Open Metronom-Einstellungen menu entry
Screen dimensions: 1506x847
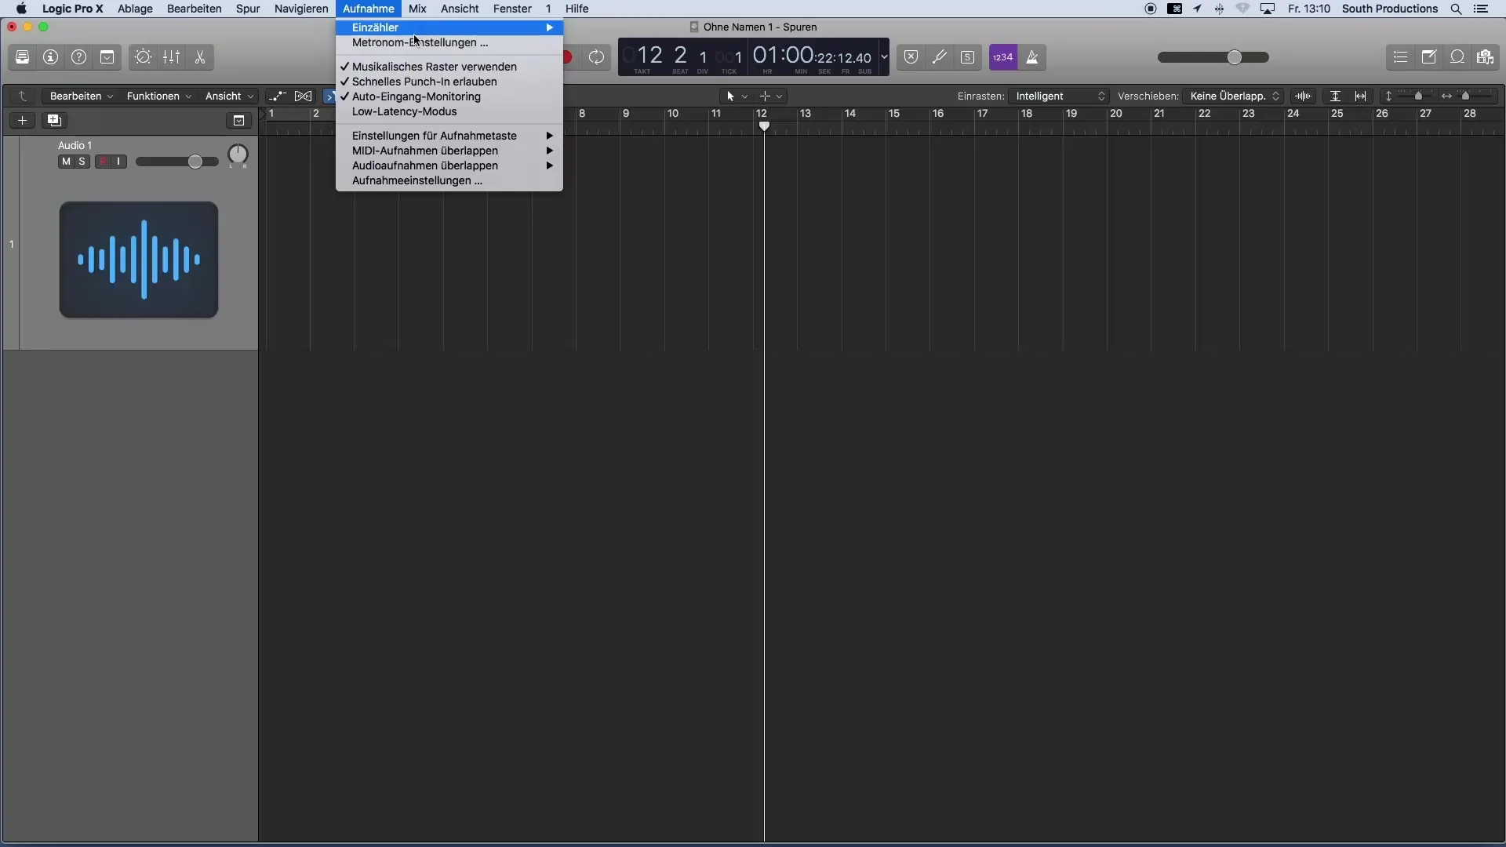click(x=449, y=42)
